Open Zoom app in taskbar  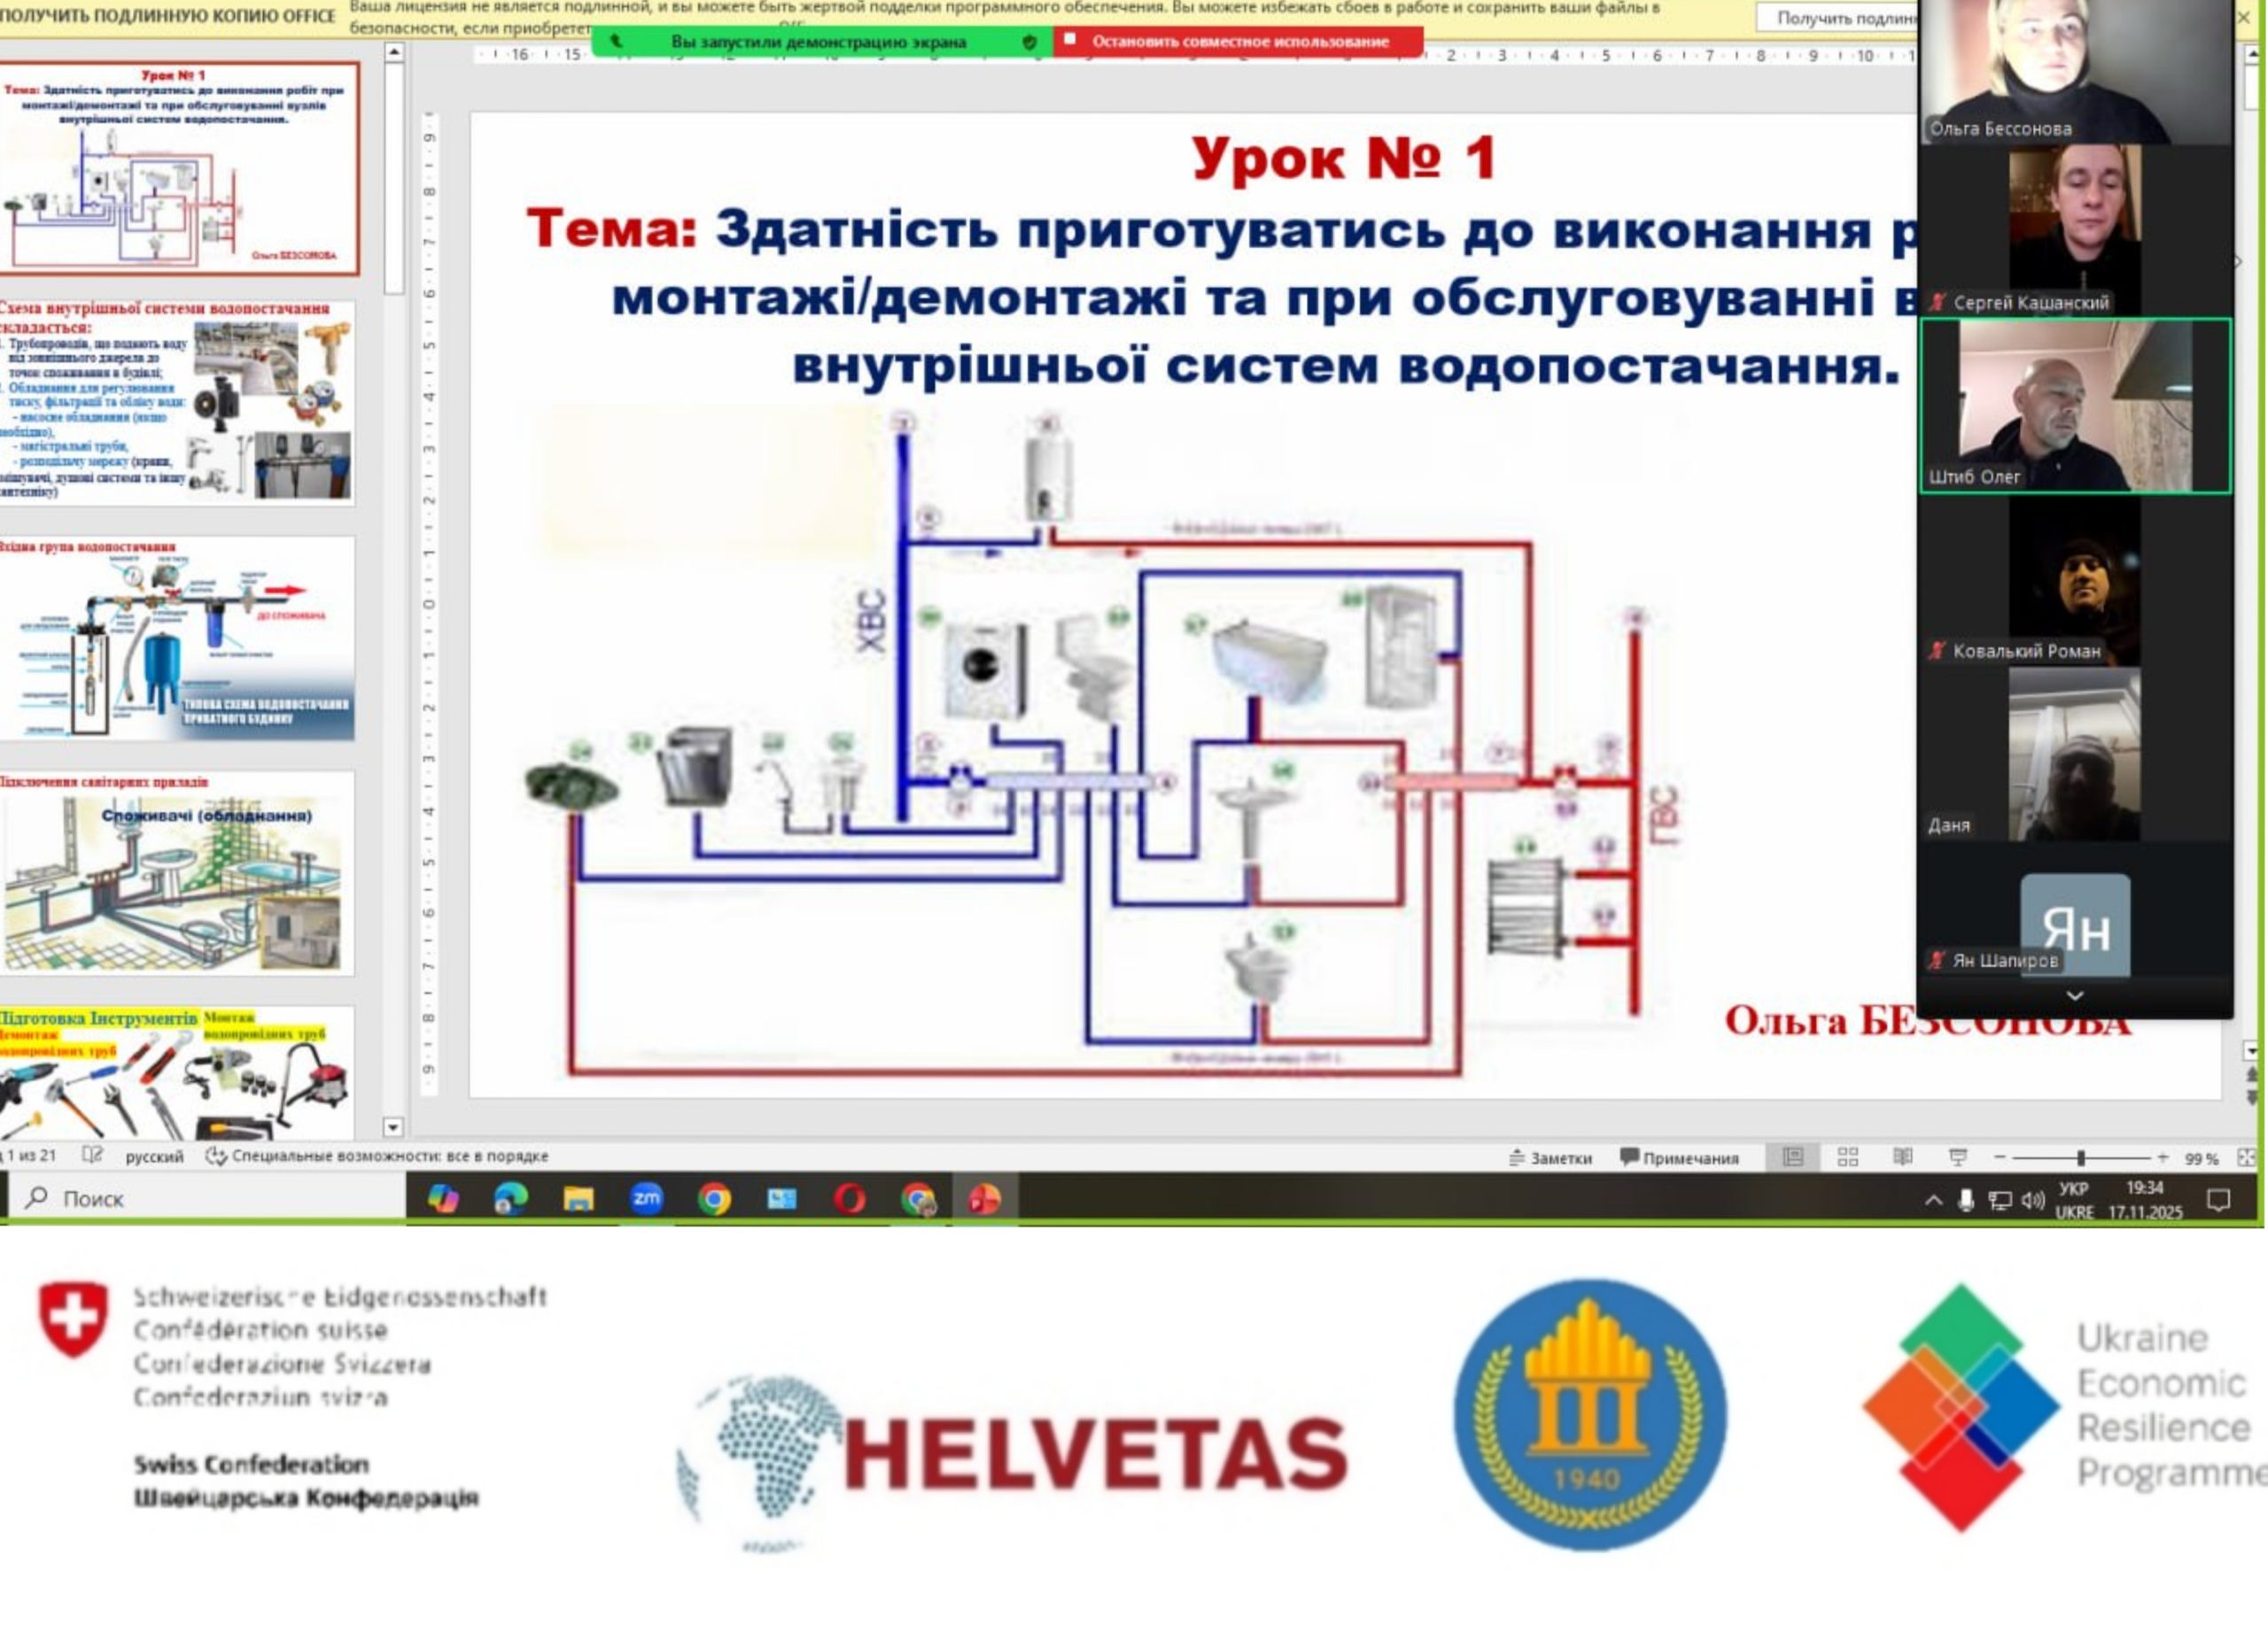pos(646,1198)
